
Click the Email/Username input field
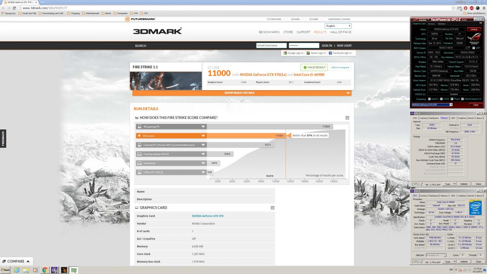point(272,45)
